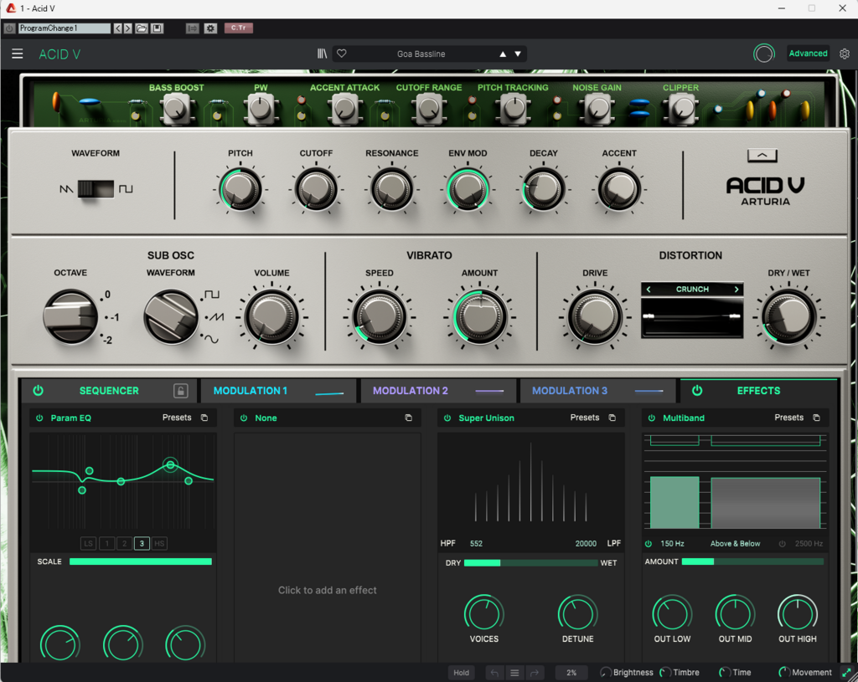Toggle the 150 Hz band power
Image resolution: width=858 pixels, height=682 pixels.
pos(649,544)
